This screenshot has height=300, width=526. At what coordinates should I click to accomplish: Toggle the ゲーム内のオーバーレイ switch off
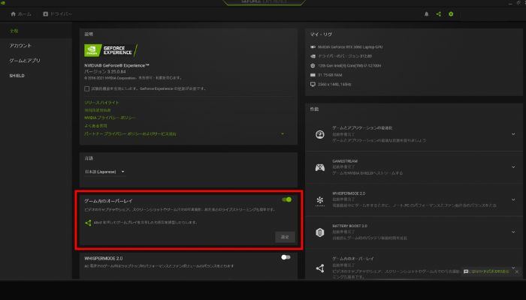click(x=286, y=199)
